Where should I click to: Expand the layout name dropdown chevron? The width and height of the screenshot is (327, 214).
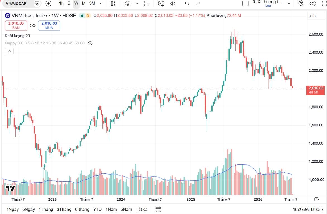(x=289, y=3)
